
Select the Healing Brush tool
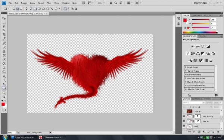[4, 43]
